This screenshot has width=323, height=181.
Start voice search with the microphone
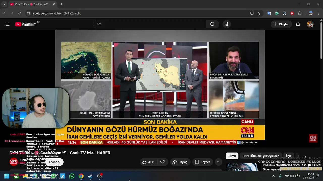[x=227, y=24]
